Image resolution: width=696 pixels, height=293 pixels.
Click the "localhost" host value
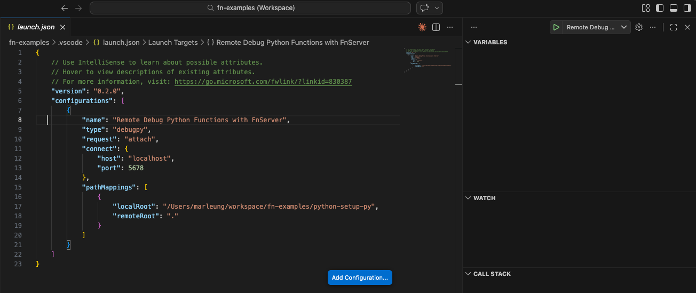coord(149,159)
